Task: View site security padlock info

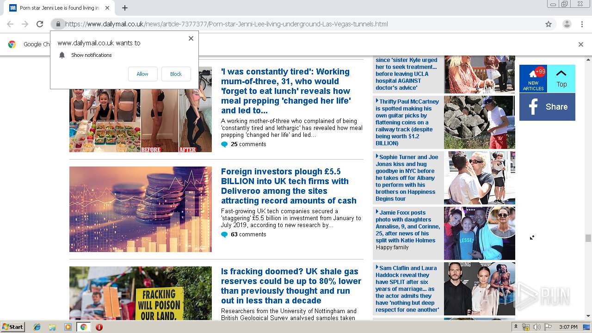Action: tap(58, 24)
